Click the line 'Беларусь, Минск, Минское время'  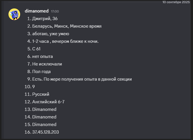67,26
